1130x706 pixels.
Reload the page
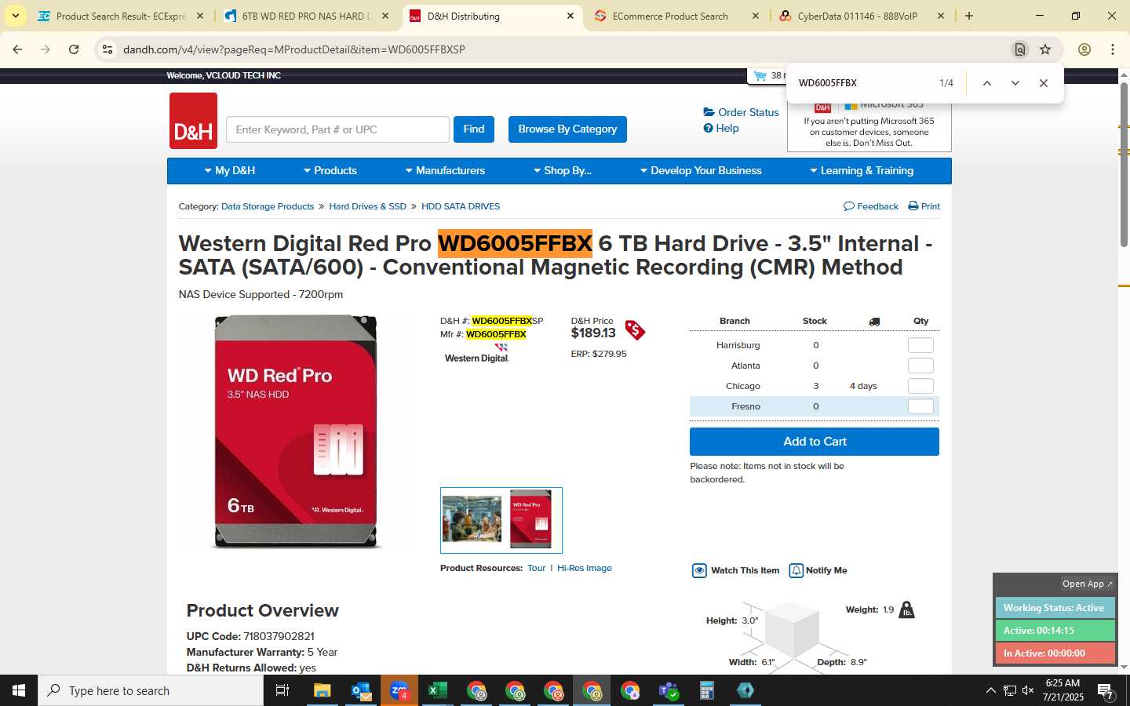pyautogui.click(x=74, y=49)
